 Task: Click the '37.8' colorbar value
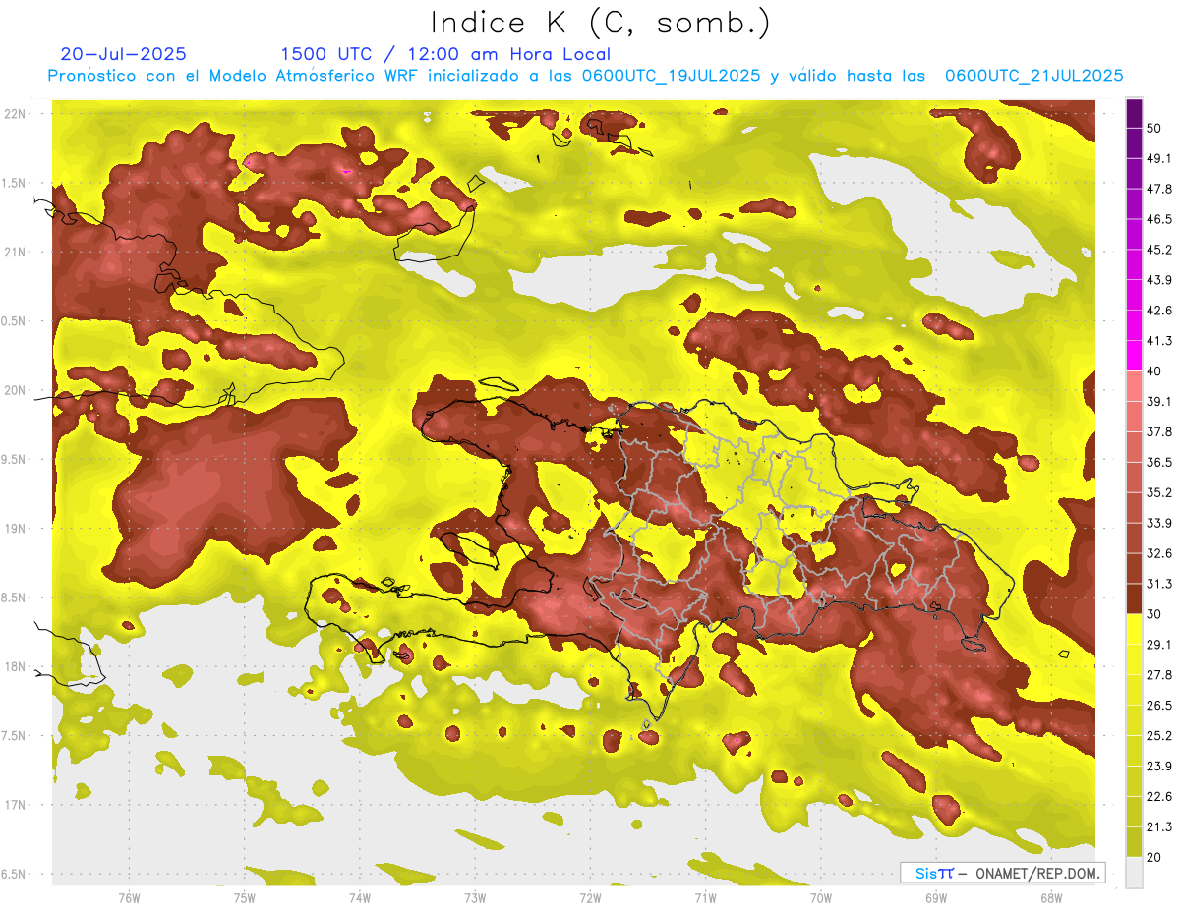pos(1159,432)
